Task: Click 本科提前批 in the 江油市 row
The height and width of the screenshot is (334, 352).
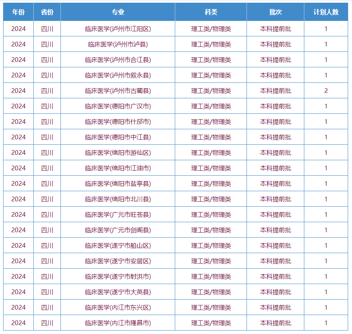Action: click(x=276, y=168)
